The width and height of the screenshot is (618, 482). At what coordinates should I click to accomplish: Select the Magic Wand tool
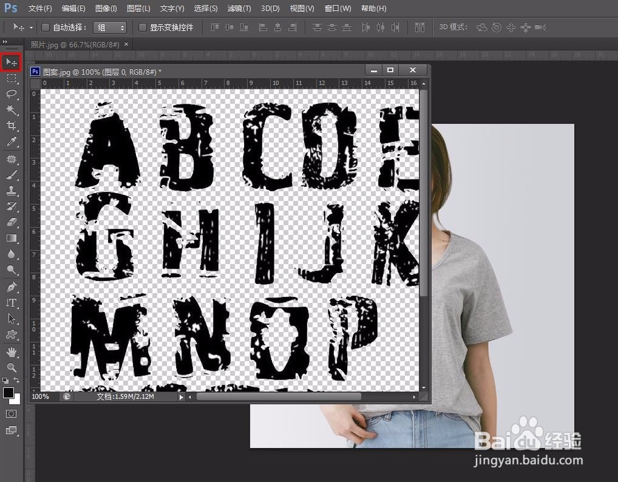[11, 110]
